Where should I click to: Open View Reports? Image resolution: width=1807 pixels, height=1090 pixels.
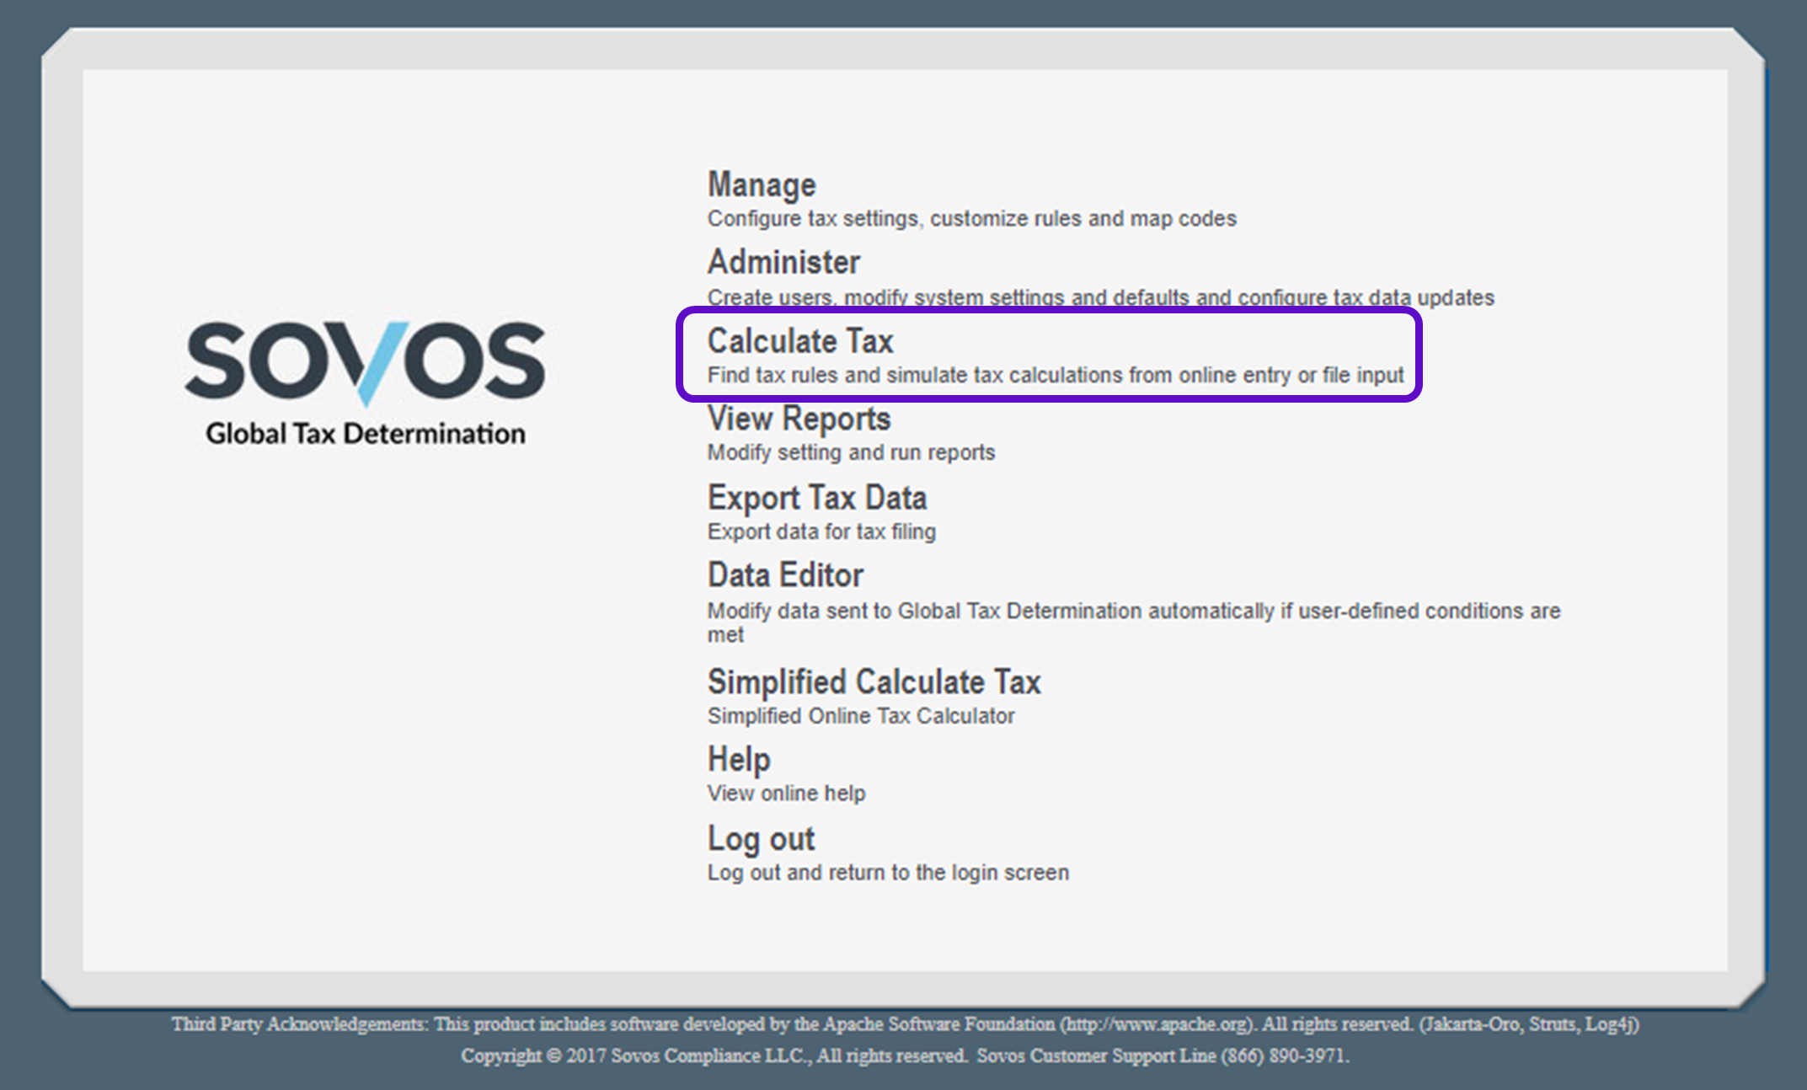[799, 419]
